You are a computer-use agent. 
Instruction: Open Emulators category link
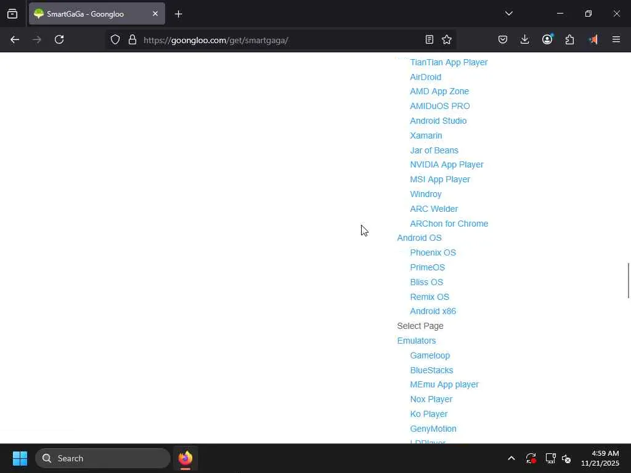coord(417,341)
